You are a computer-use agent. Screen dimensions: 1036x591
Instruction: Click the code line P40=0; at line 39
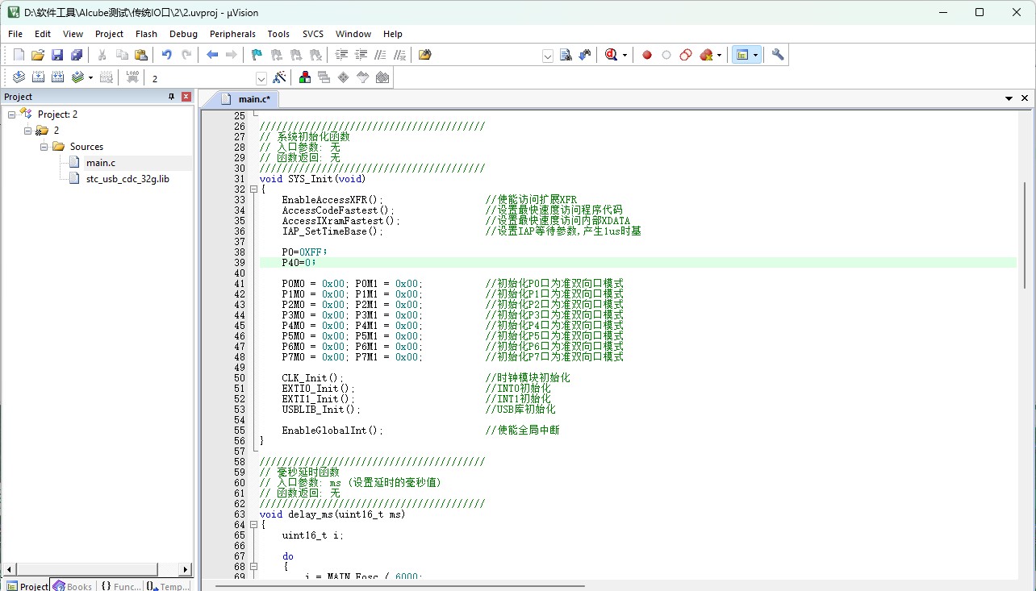click(x=299, y=263)
